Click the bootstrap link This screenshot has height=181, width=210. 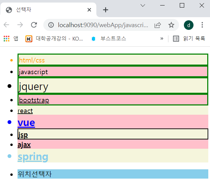(x=34, y=100)
